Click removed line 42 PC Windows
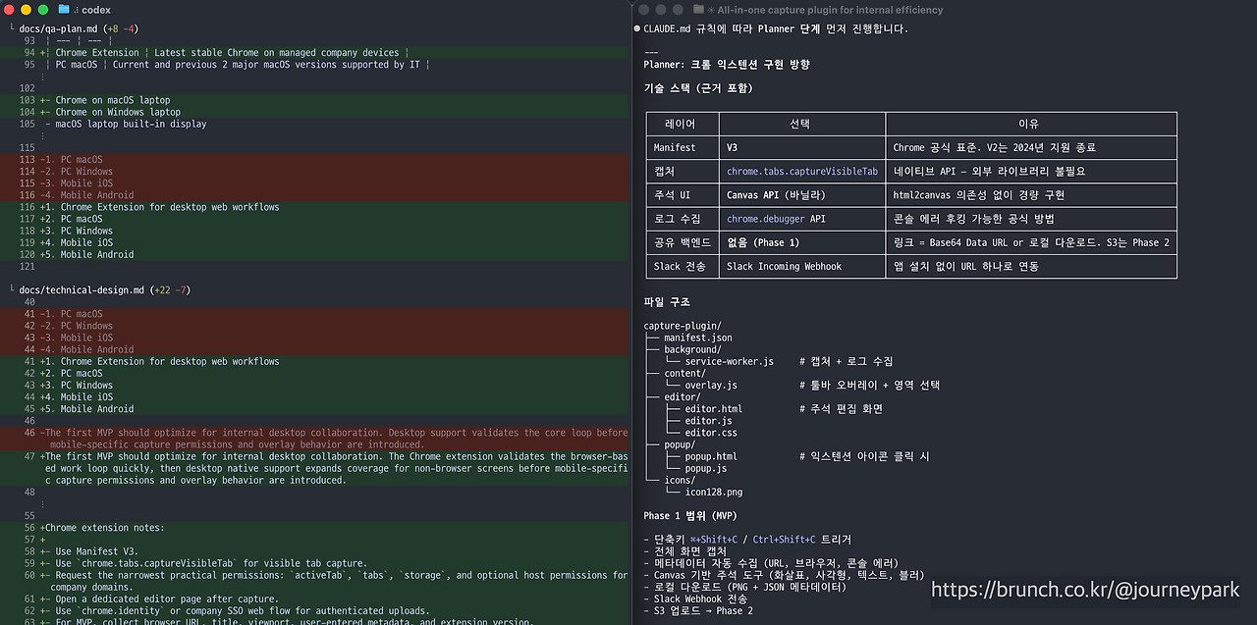The height and width of the screenshot is (625, 1257). [x=314, y=326]
